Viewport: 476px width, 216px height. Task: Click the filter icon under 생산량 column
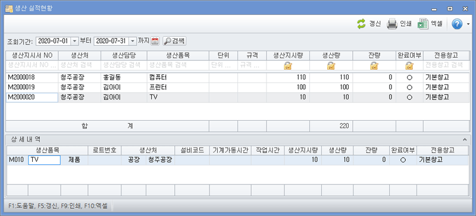point(331,65)
